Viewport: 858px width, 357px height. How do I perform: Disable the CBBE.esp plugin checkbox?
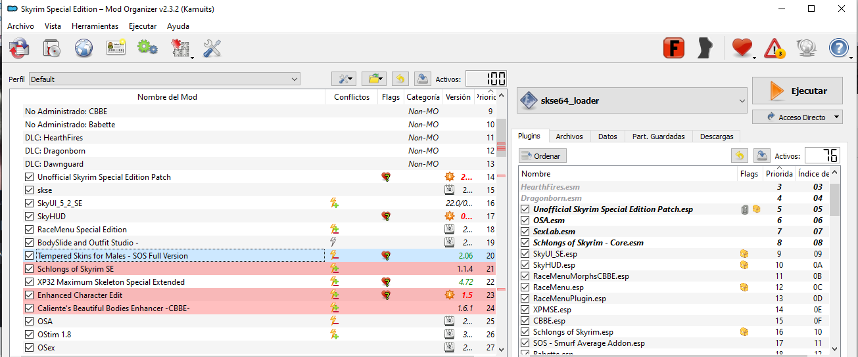tap(525, 321)
